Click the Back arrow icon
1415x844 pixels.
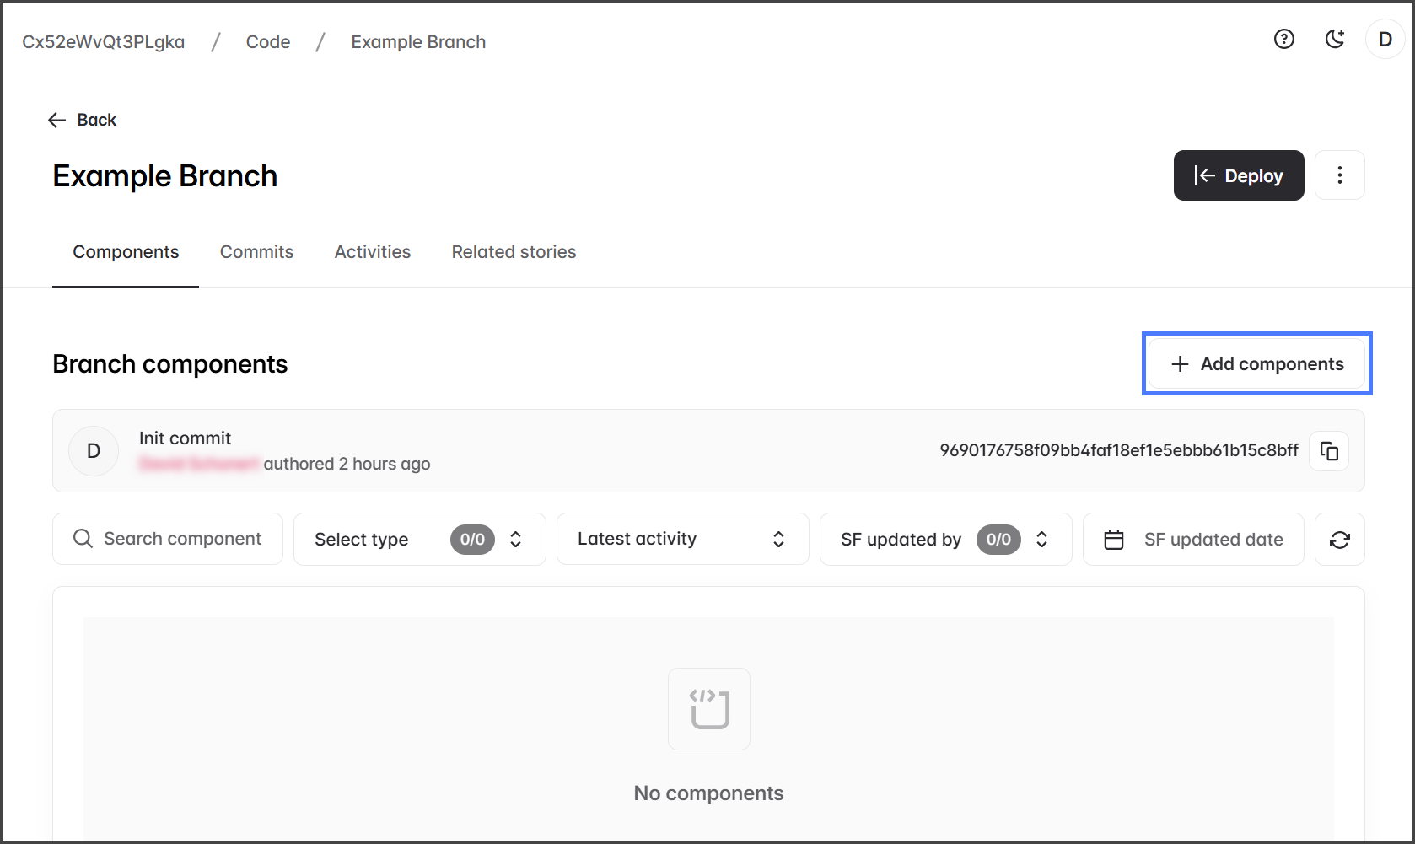(57, 120)
